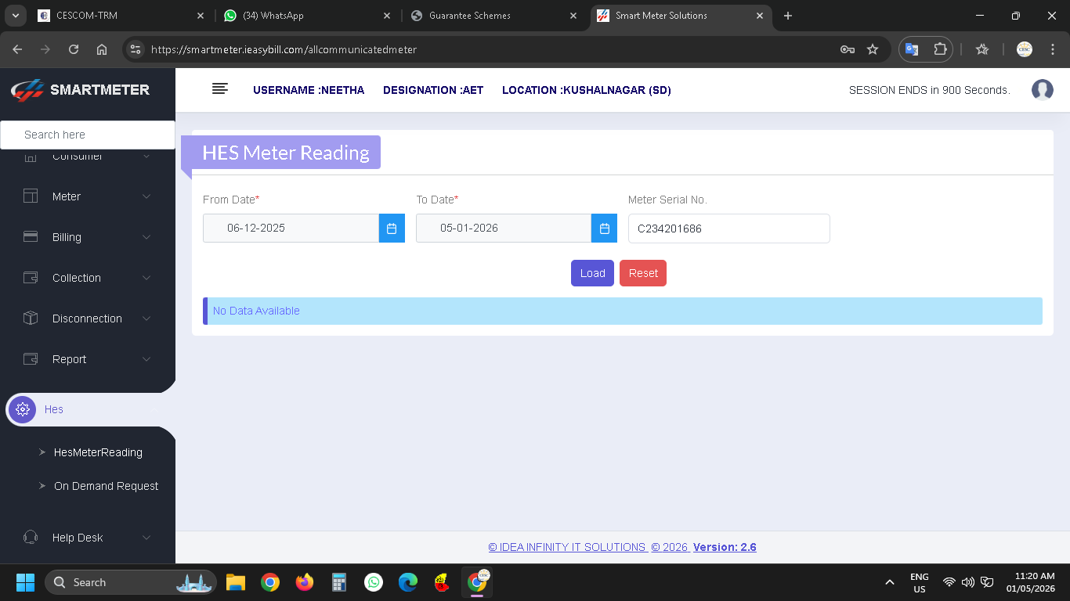Open WhatsApp taskbar app
The height and width of the screenshot is (601, 1070).
374,582
